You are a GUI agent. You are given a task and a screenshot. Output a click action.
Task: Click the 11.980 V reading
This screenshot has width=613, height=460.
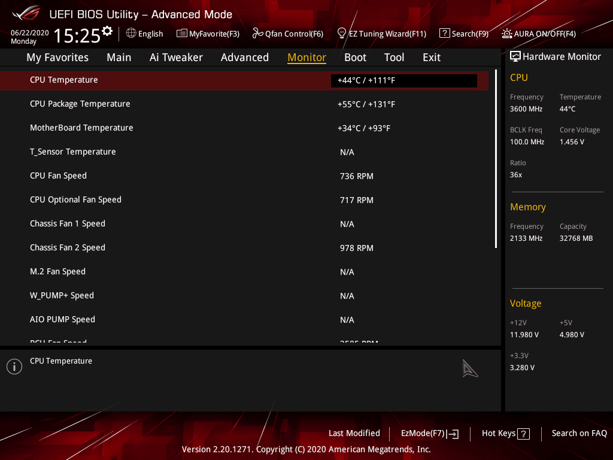[524, 335]
